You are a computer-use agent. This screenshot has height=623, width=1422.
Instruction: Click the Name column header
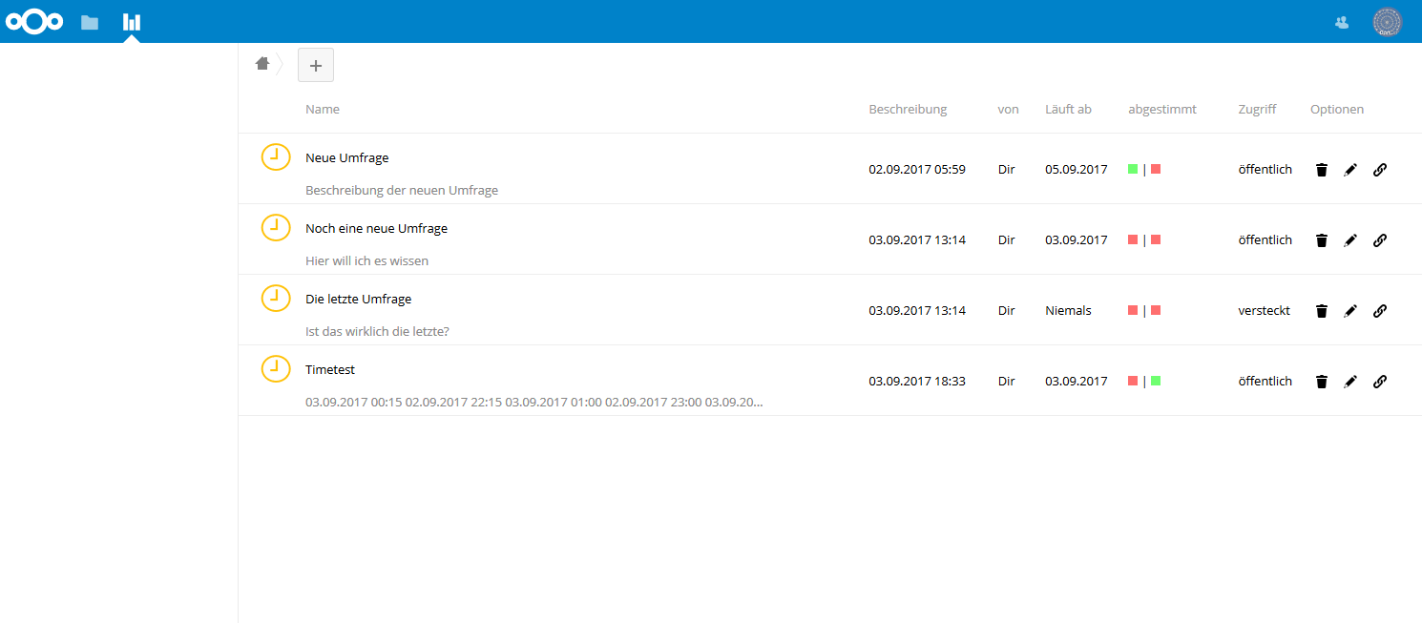(323, 110)
